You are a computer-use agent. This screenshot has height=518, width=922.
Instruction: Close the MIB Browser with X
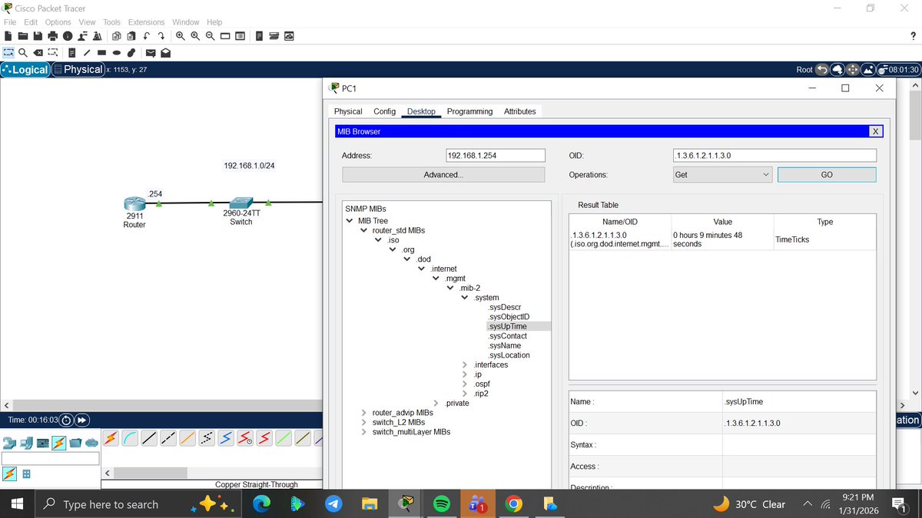[874, 131]
